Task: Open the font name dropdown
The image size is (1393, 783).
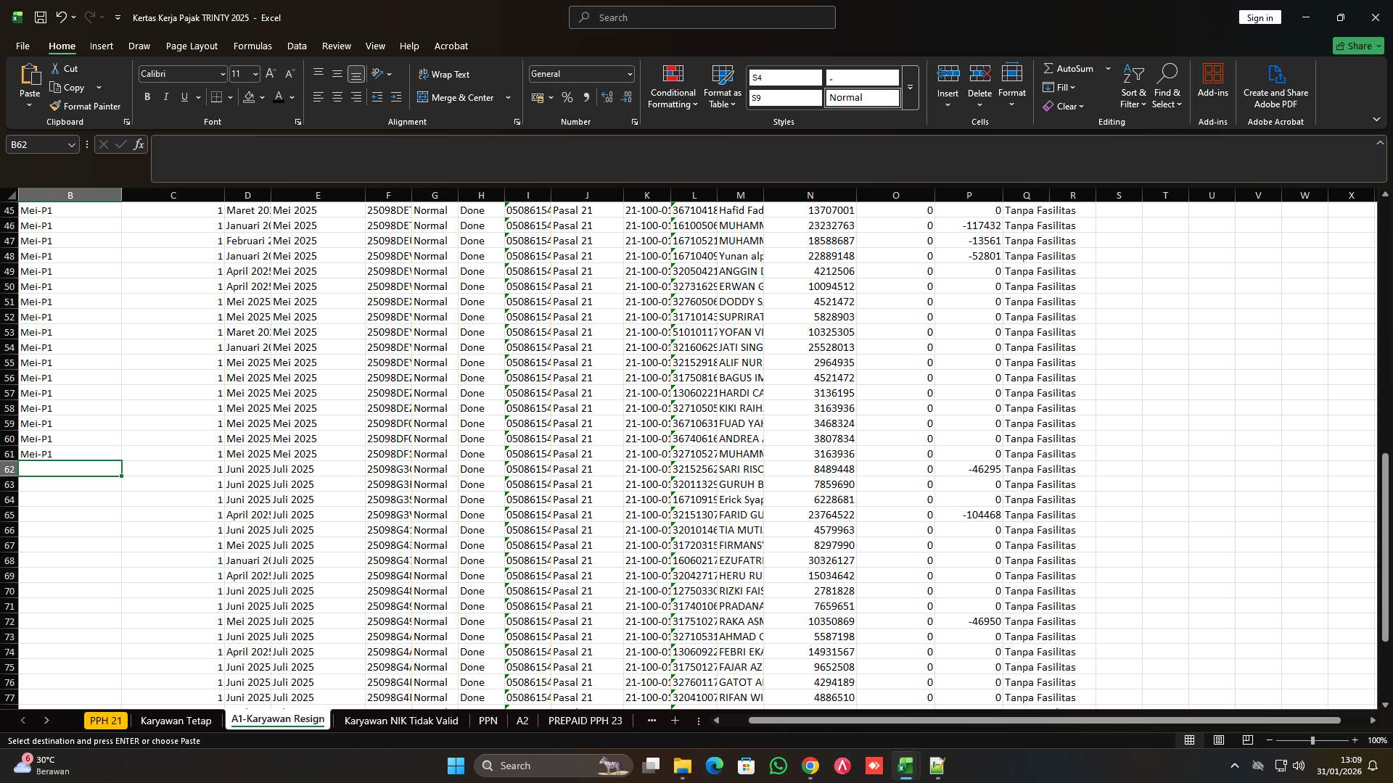Action: coord(222,73)
